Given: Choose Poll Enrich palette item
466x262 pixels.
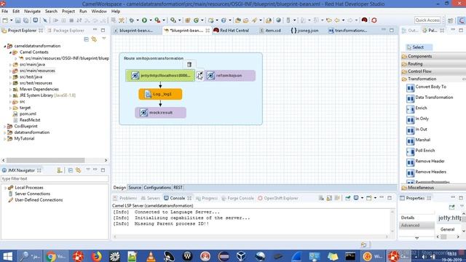Looking at the screenshot, I should click(421, 151).
